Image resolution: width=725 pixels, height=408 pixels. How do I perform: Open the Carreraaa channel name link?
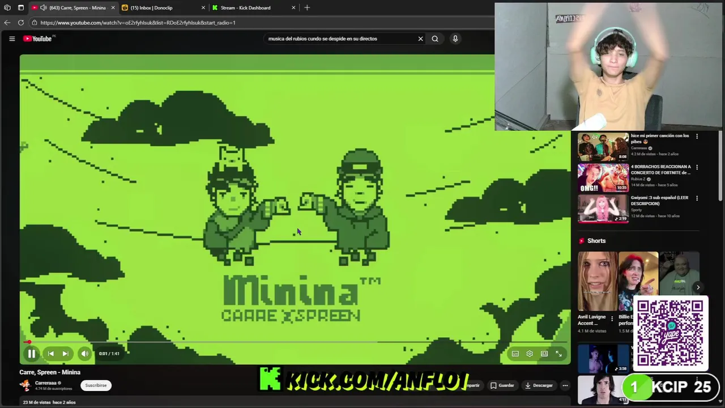(45, 383)
